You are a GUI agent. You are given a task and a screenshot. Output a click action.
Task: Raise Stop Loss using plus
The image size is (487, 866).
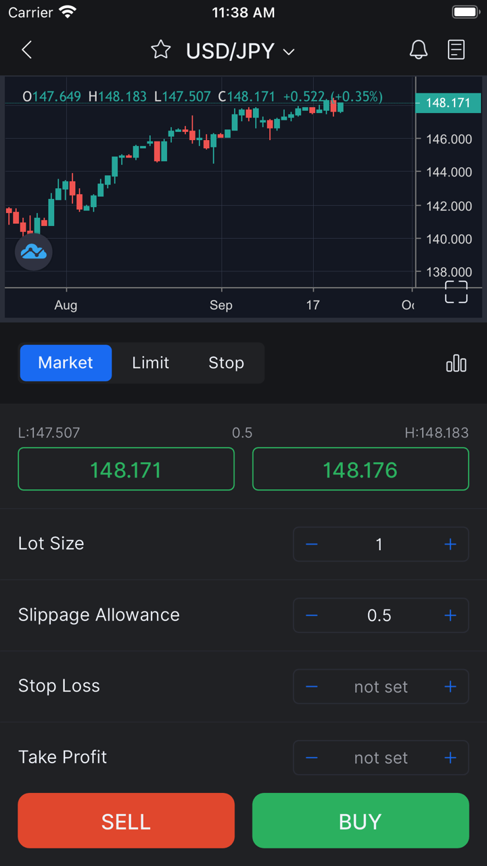tap(450, 687)
